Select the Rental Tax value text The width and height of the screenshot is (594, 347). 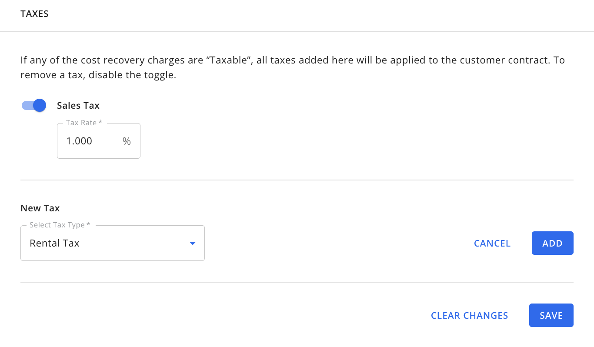[x=54, y=243]
